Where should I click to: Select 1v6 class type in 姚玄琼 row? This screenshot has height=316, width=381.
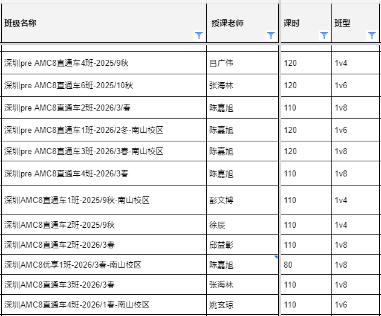(x=356, y=305)
